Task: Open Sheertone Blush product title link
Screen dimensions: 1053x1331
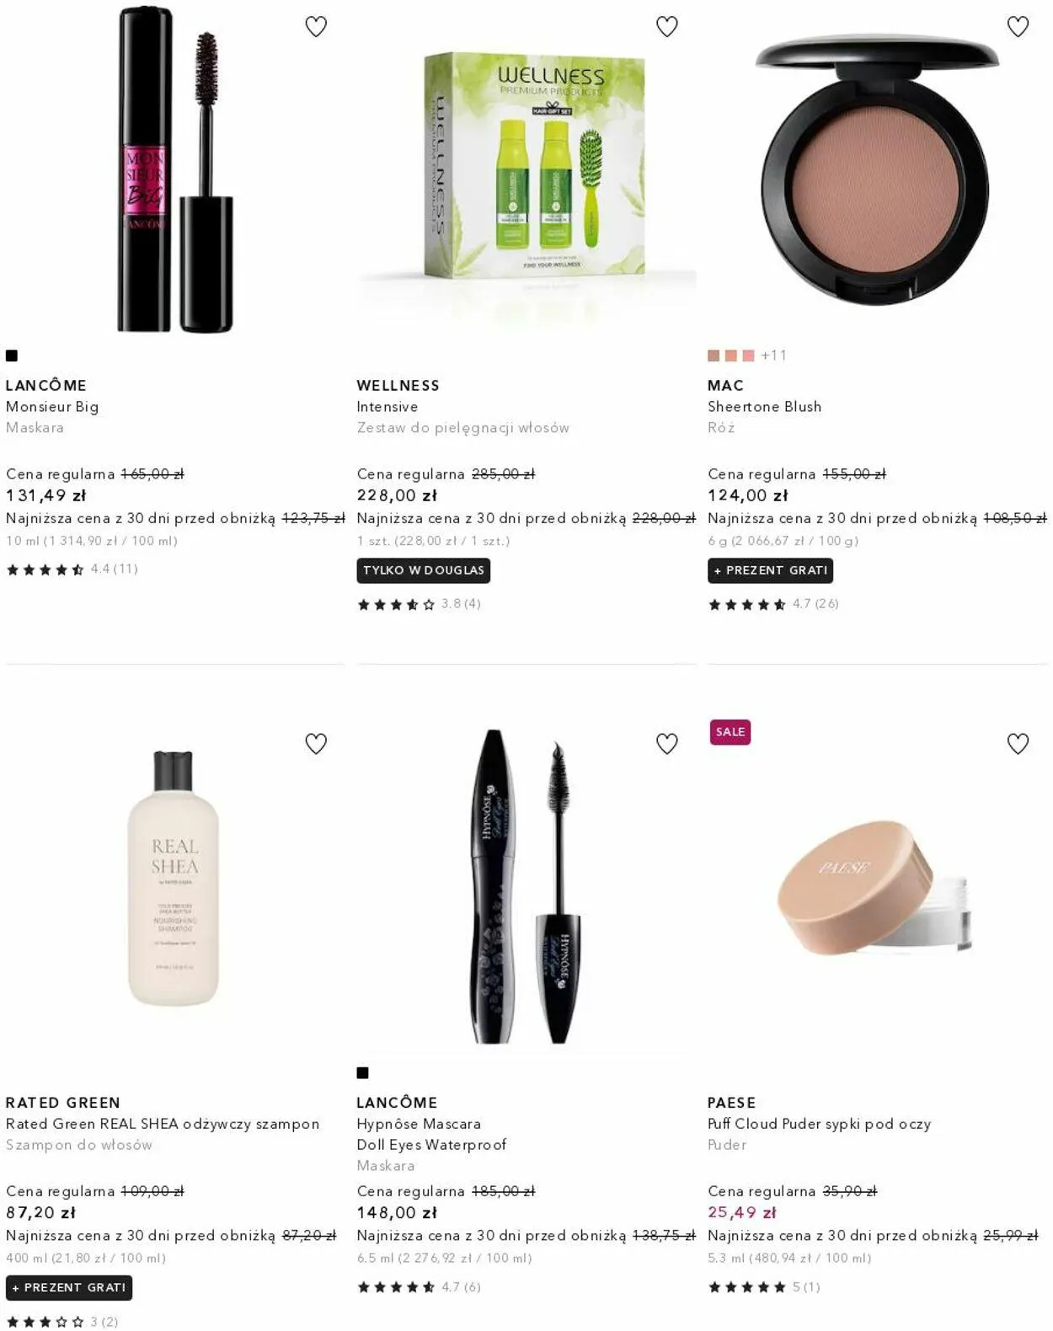Action: tap(764, 406)
